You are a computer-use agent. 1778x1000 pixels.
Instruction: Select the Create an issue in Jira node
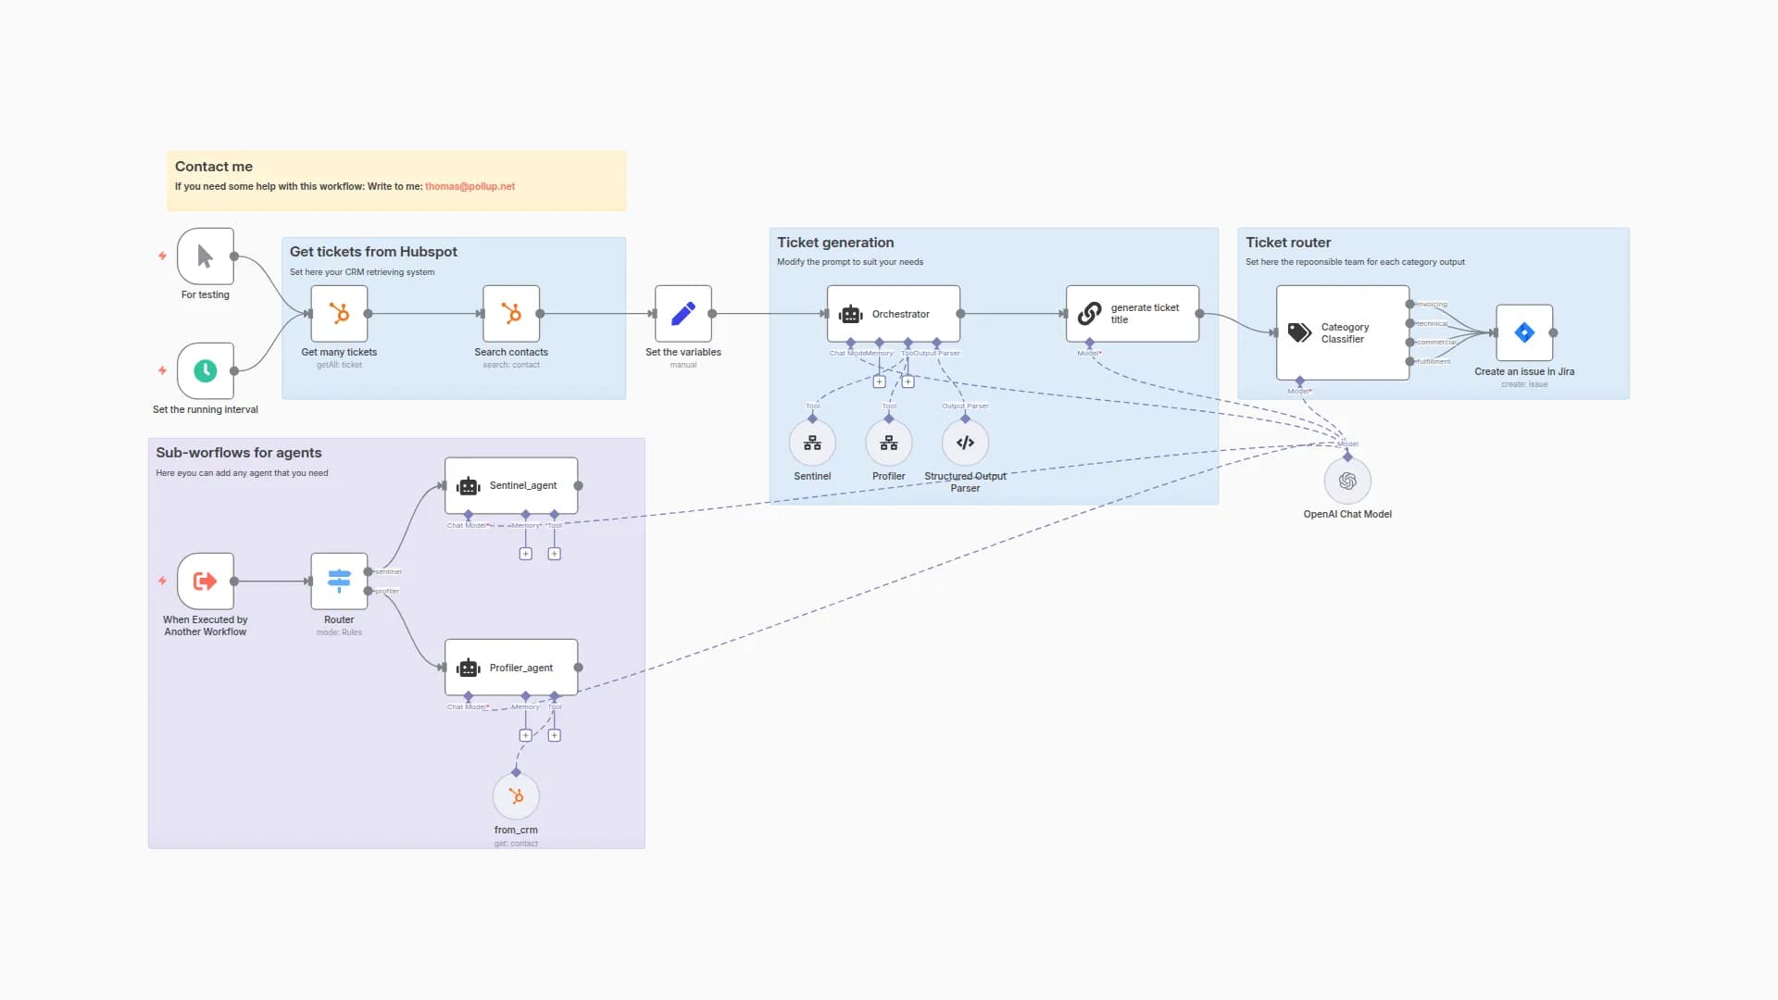click(x=1523, y=332)
